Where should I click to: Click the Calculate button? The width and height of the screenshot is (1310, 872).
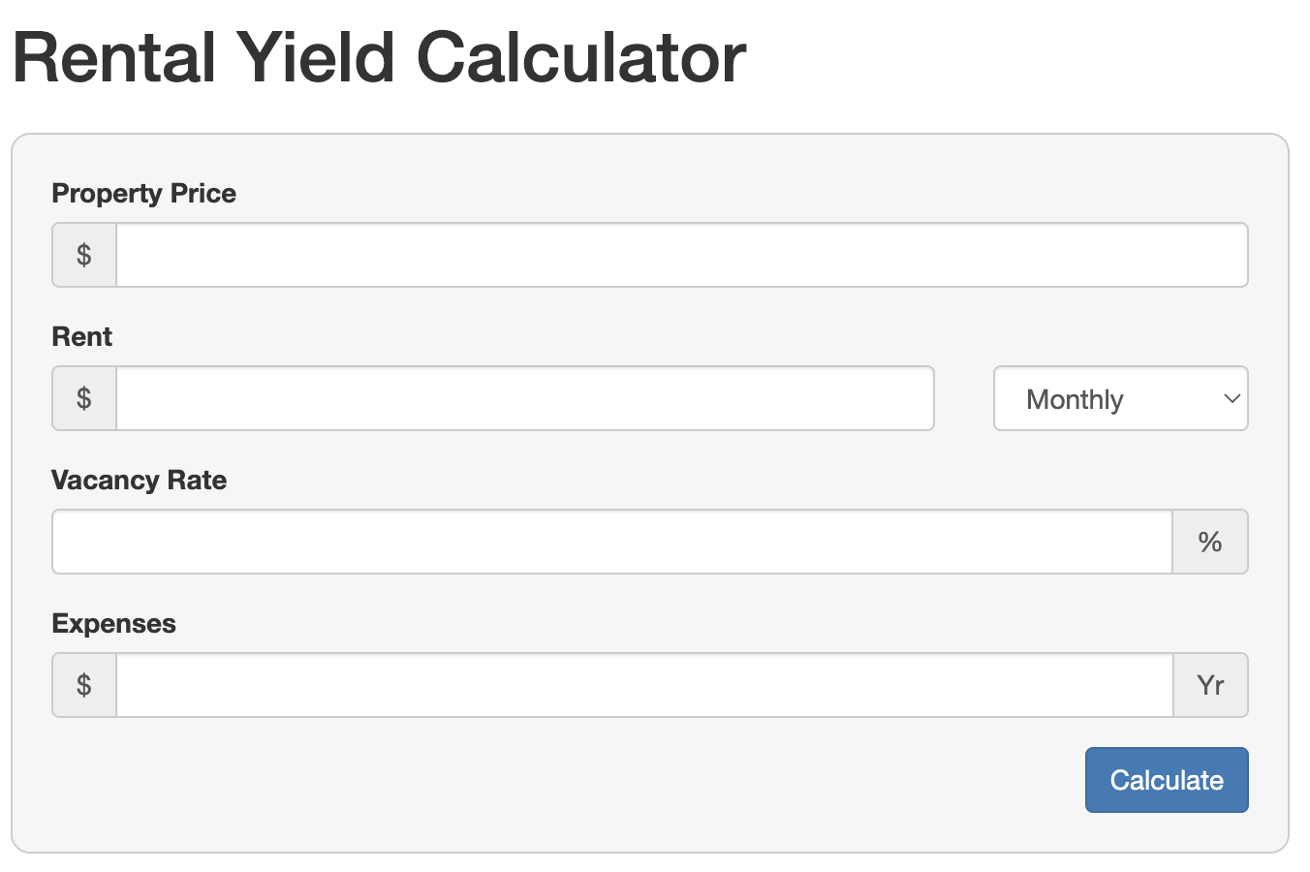pyautogui.click(x=1166, y=780)
